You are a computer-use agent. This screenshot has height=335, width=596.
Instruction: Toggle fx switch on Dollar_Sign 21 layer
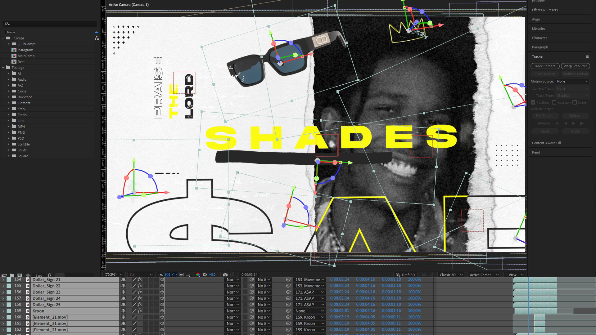tap(140, 279)
